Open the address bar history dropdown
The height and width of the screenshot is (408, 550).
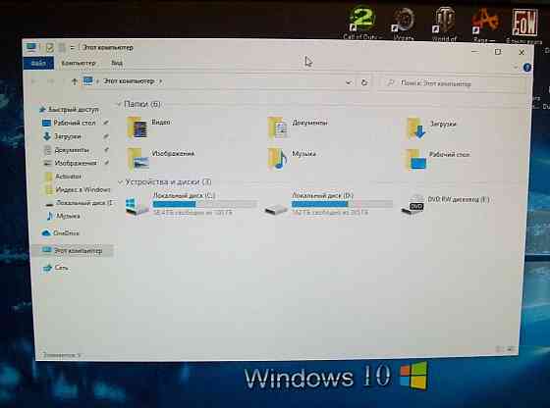(x=349, y=82)
